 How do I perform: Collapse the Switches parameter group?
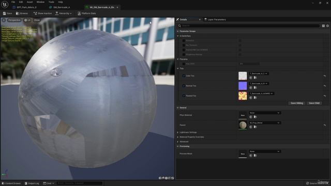pyautogui.click(x=178, y=36)
